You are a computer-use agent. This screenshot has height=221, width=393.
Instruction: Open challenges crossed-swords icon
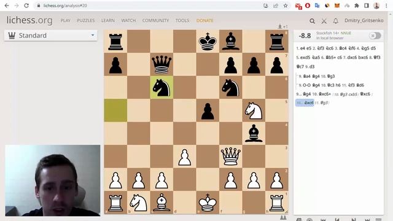[324, 21]
